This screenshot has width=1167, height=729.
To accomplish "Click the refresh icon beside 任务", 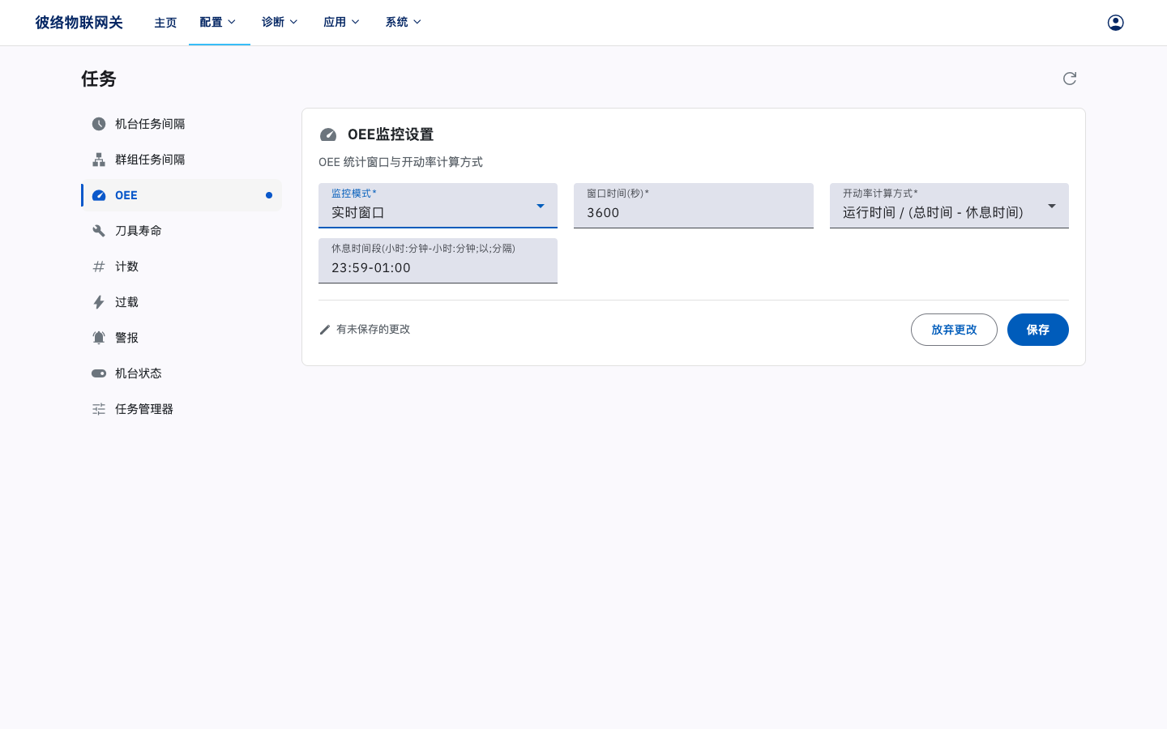I will (1070, 79).
